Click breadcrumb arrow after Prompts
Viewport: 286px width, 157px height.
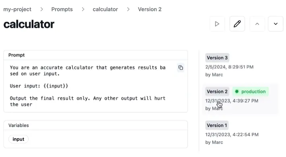[83, 9]
